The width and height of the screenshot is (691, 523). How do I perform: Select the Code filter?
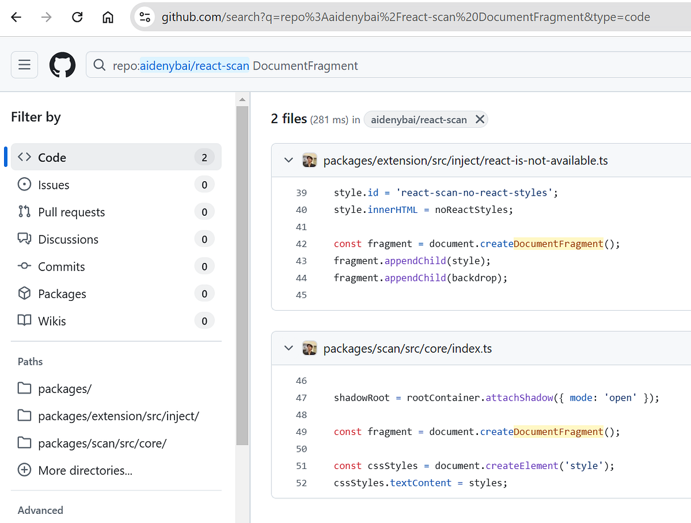[x=116, y=157]
